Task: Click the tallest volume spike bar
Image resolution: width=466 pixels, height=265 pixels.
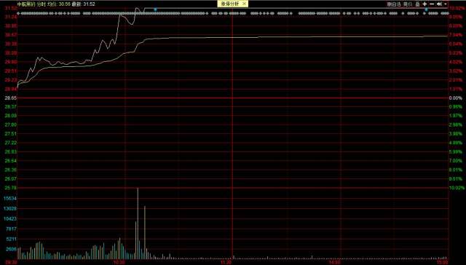Action: [138, 224]
